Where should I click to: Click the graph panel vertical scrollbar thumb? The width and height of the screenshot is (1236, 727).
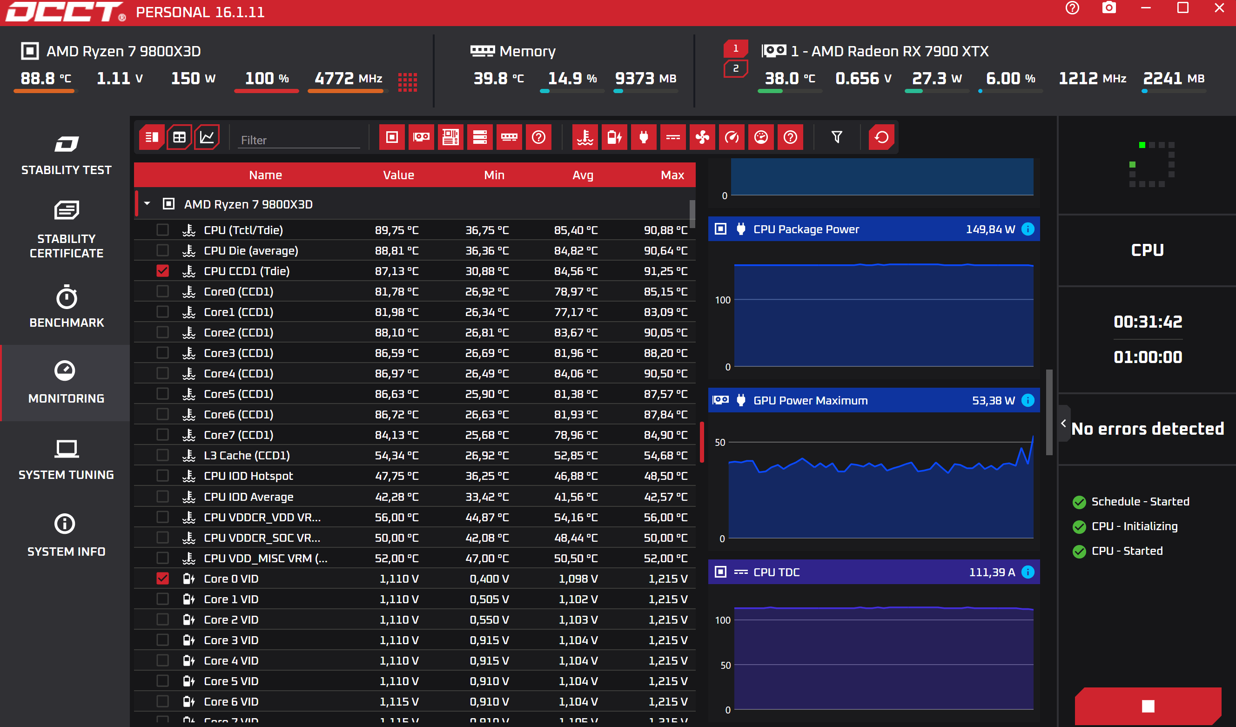click(x=1049, y=412)
